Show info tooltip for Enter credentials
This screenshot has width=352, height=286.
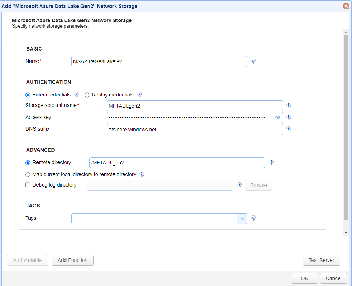coord(76,95)
